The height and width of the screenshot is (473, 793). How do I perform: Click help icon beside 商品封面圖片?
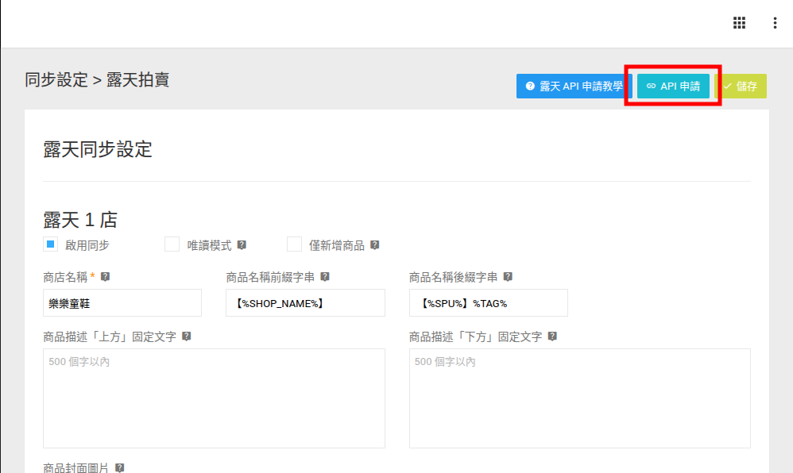pos(119,468)
